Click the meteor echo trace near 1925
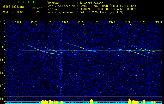Image resolution: width=164 pixels, height=104 pixels. tap(81, 47)
